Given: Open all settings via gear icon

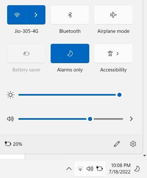Looking at the screenshot, I should click(x=133, y=144).
